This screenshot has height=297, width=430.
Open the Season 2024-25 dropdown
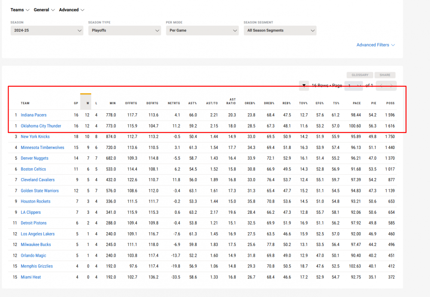(47, 30)
